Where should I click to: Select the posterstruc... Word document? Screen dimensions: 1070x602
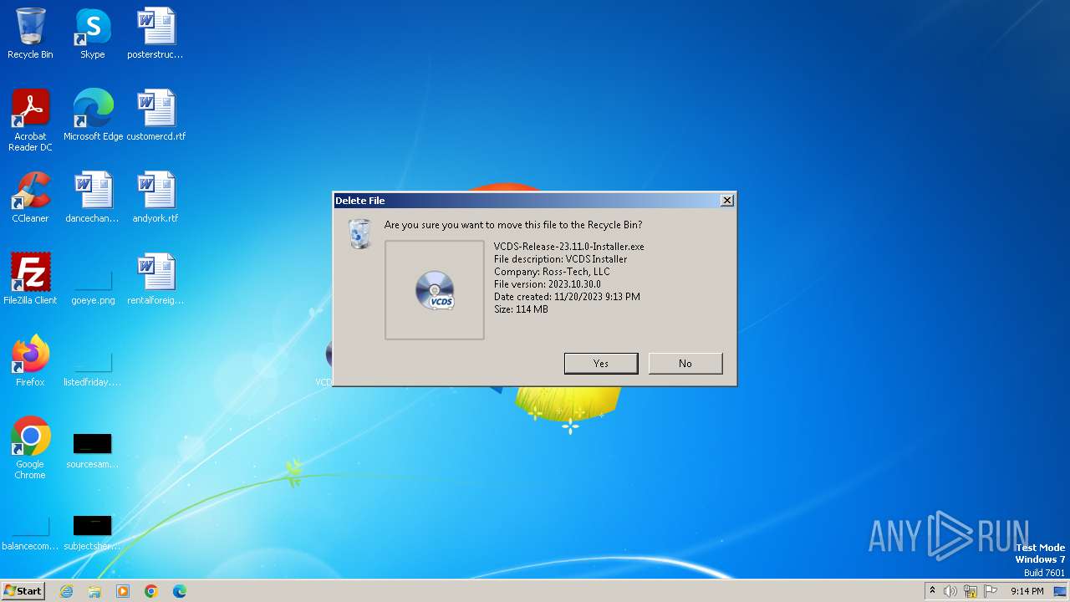click(x=155, y=34)
